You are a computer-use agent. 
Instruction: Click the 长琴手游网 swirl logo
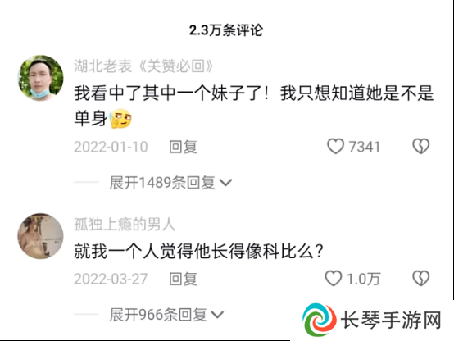320,320
